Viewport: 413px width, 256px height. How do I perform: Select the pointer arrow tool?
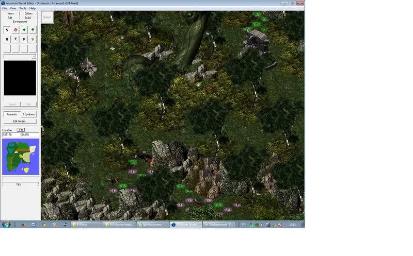(7, 30)
